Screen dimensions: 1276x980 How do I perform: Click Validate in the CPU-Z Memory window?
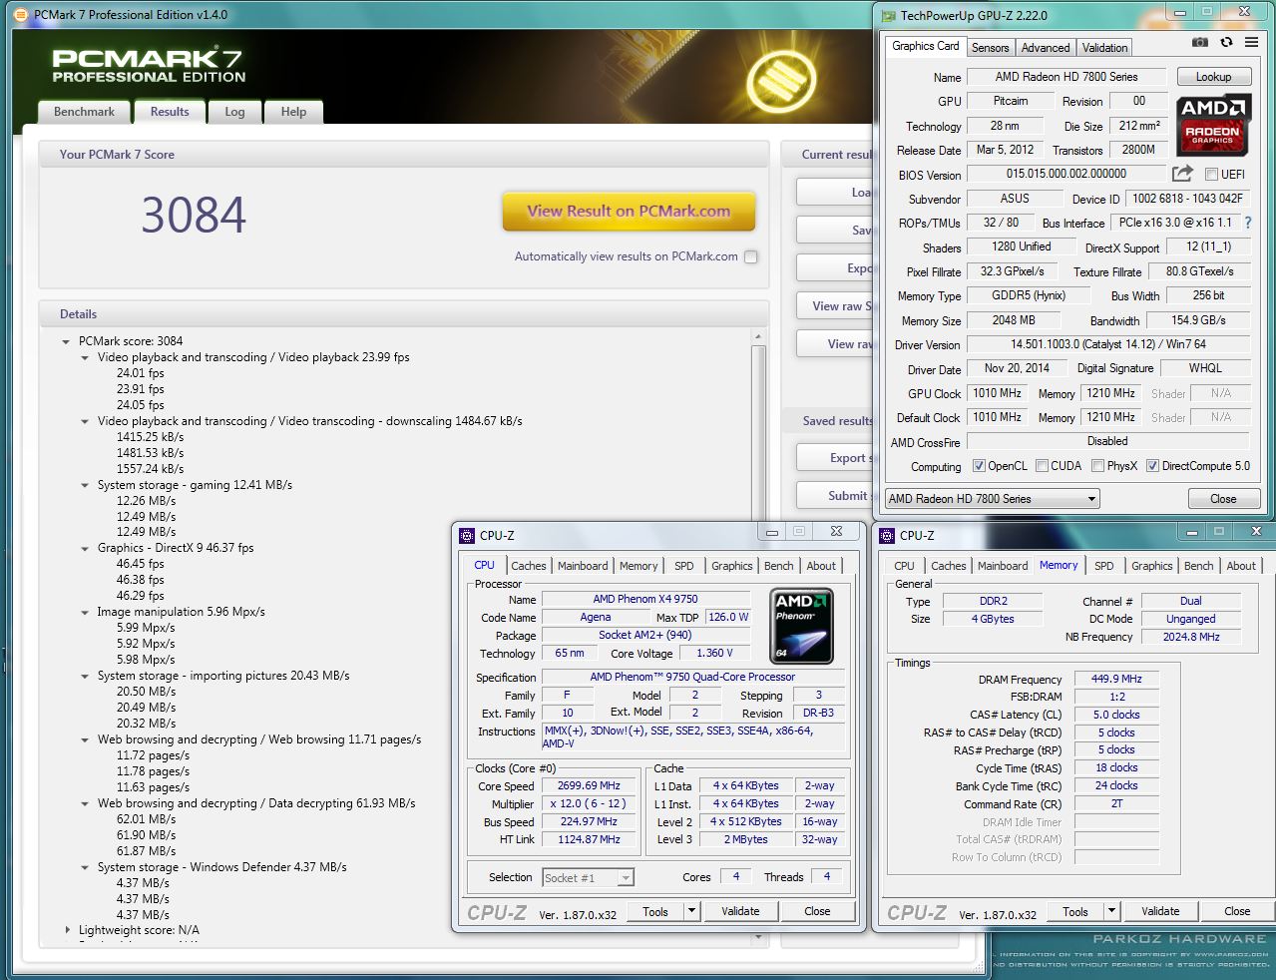click(1160, 911)
